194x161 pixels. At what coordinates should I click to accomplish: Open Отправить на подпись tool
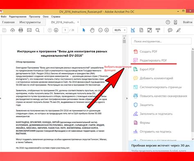pyautogui.click(x=152, y=132)
